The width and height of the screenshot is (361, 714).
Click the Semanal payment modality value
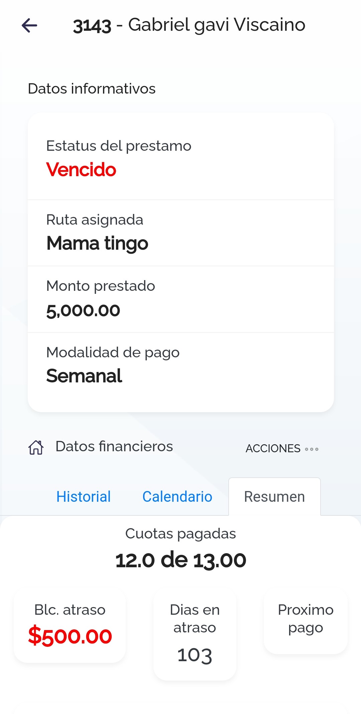coord(84,376)
